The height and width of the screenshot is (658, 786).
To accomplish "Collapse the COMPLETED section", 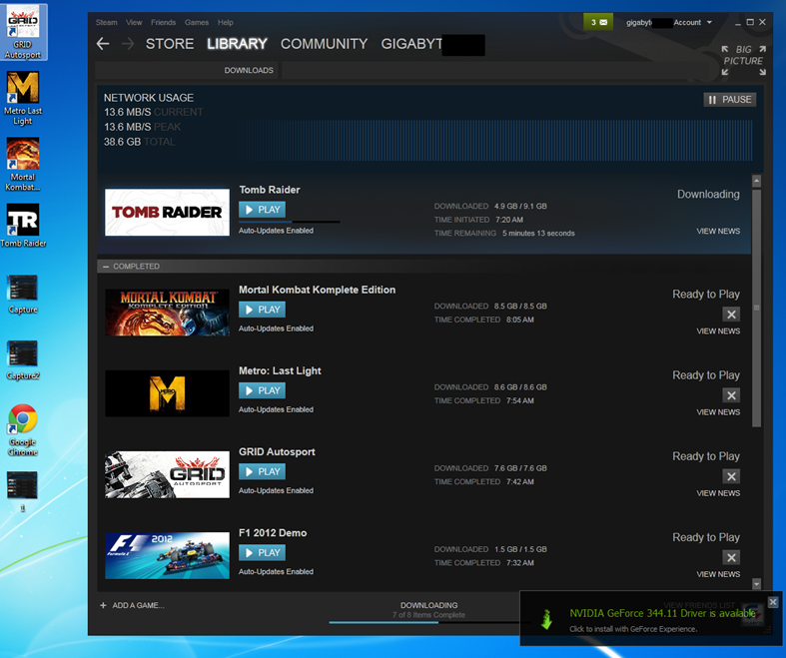I will point(106,267).
